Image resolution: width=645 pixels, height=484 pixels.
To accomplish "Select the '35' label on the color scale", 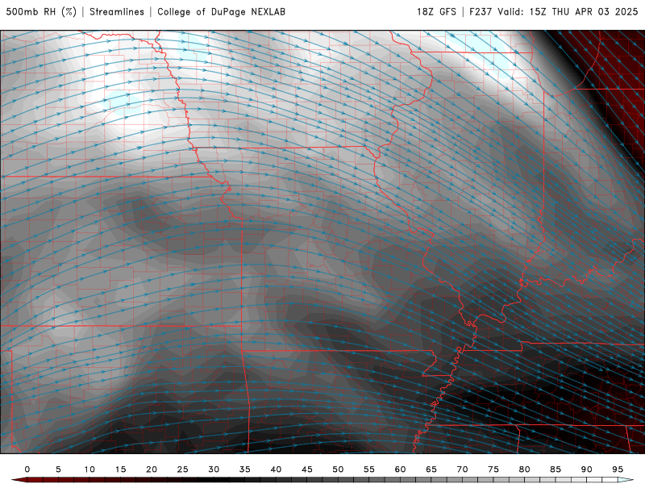I will (x=245, y=469).
